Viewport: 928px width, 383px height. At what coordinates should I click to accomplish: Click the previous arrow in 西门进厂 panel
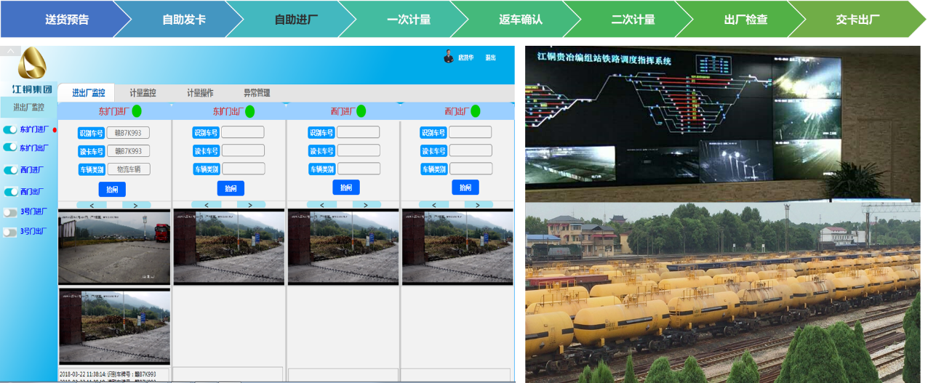pos(321,205)
